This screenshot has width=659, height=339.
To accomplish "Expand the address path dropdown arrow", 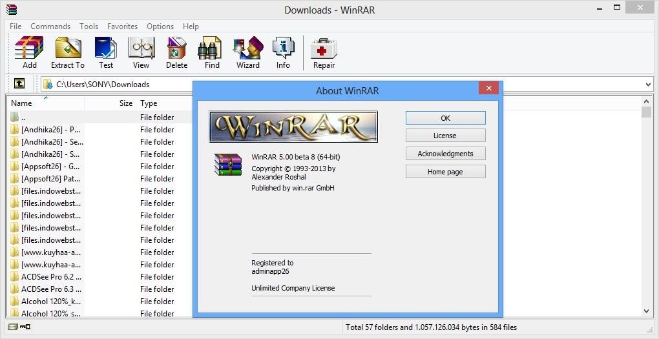I will 648,85.
